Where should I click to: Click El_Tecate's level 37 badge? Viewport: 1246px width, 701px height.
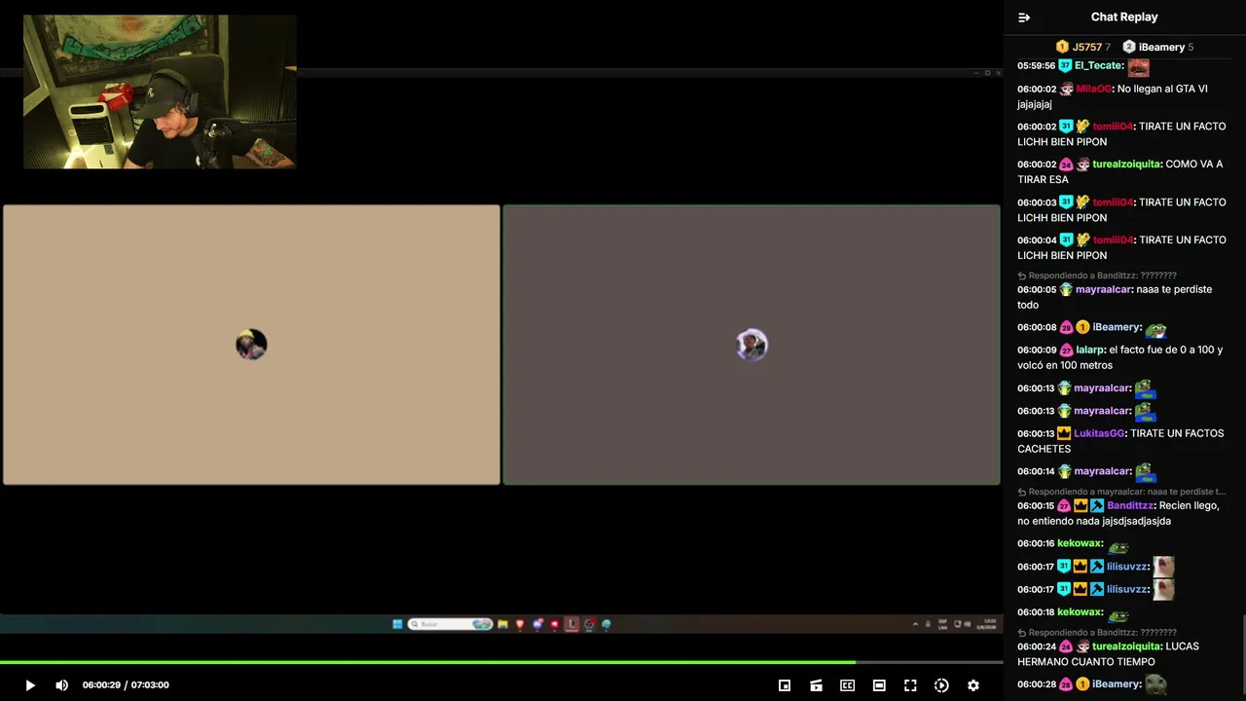click(1066, 65)
